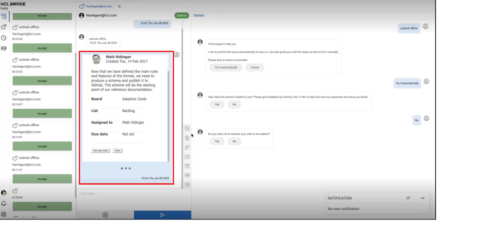Click the ticket icon in chat toolbar
Image resolution: width=501 pixels, height=238 pixels.
pyautogui.click(x=187, y=157)
